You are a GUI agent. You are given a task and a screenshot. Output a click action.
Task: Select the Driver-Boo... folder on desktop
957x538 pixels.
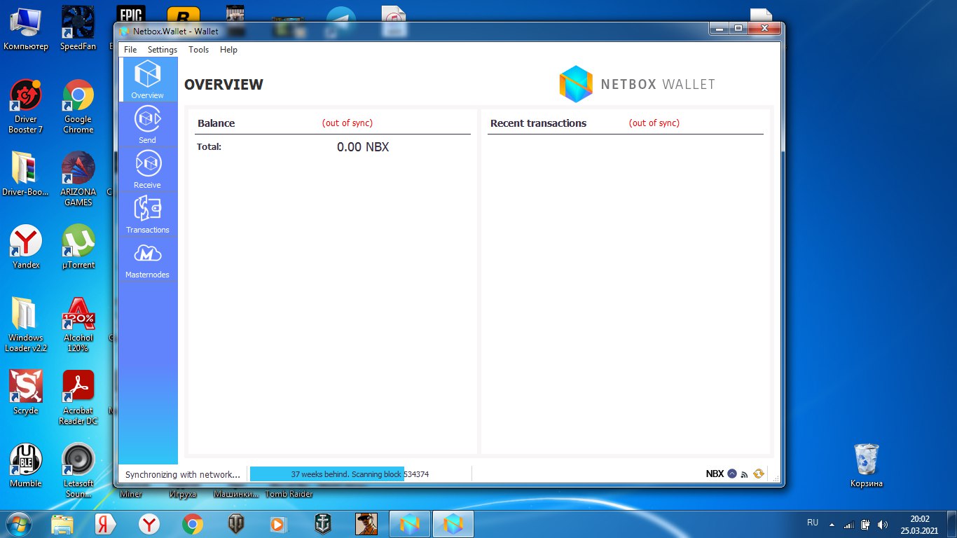click(26, 174)
